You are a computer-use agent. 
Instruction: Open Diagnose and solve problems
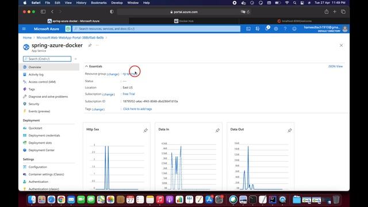[49, 97]
